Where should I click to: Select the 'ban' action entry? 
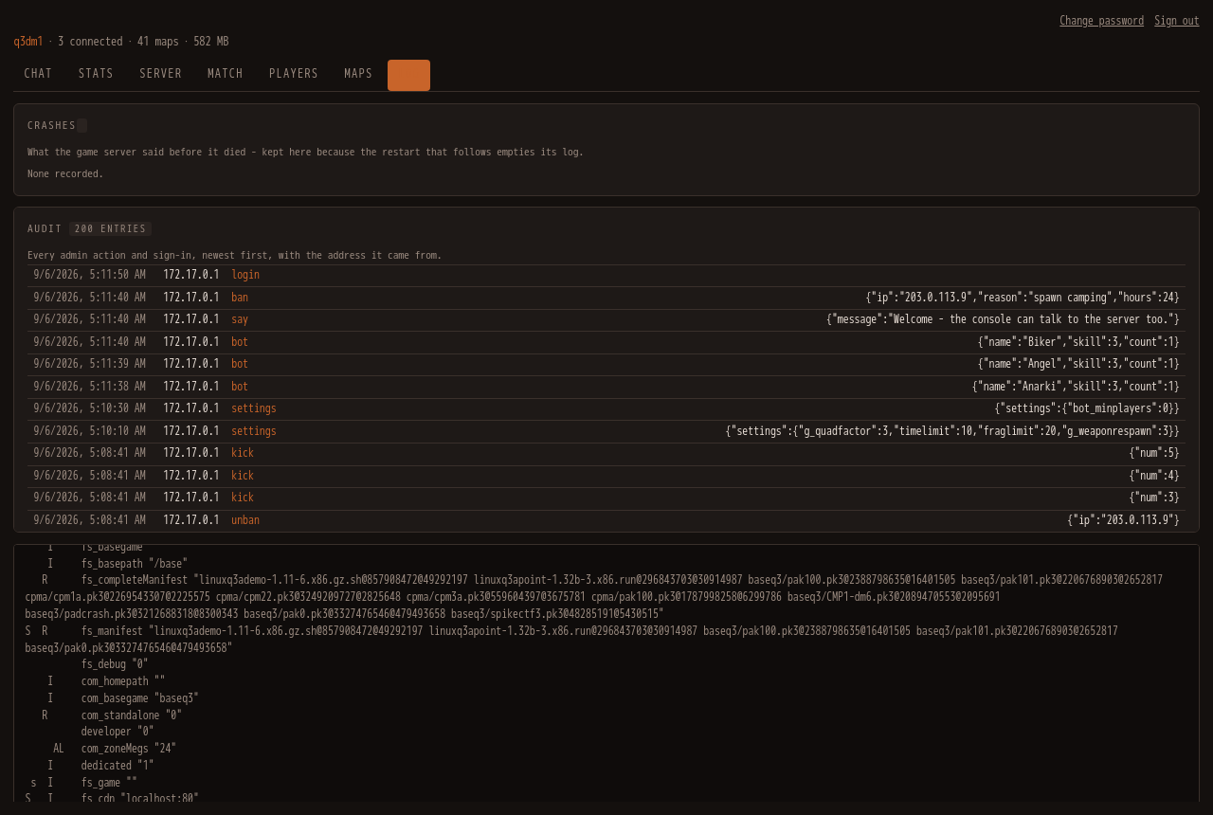pos(240,298)
